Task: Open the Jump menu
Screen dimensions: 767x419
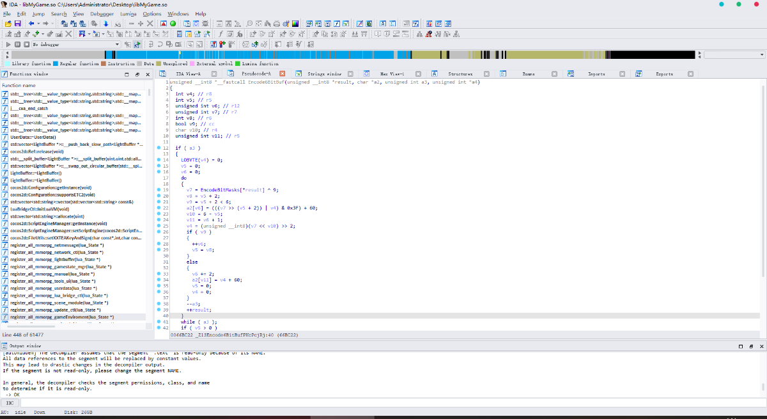Action: click(x=38, y=13)
